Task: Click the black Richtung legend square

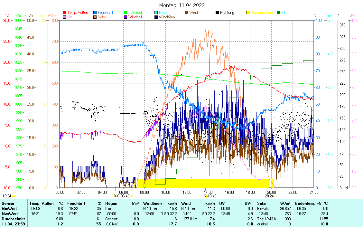Action: 217,13
